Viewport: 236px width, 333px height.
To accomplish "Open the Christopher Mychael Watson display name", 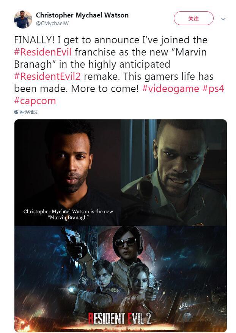I will 82,15.
